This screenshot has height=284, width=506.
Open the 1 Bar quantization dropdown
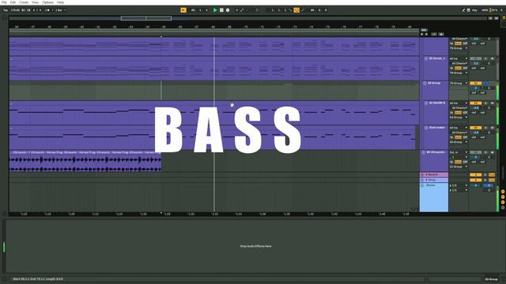point(60,10)
